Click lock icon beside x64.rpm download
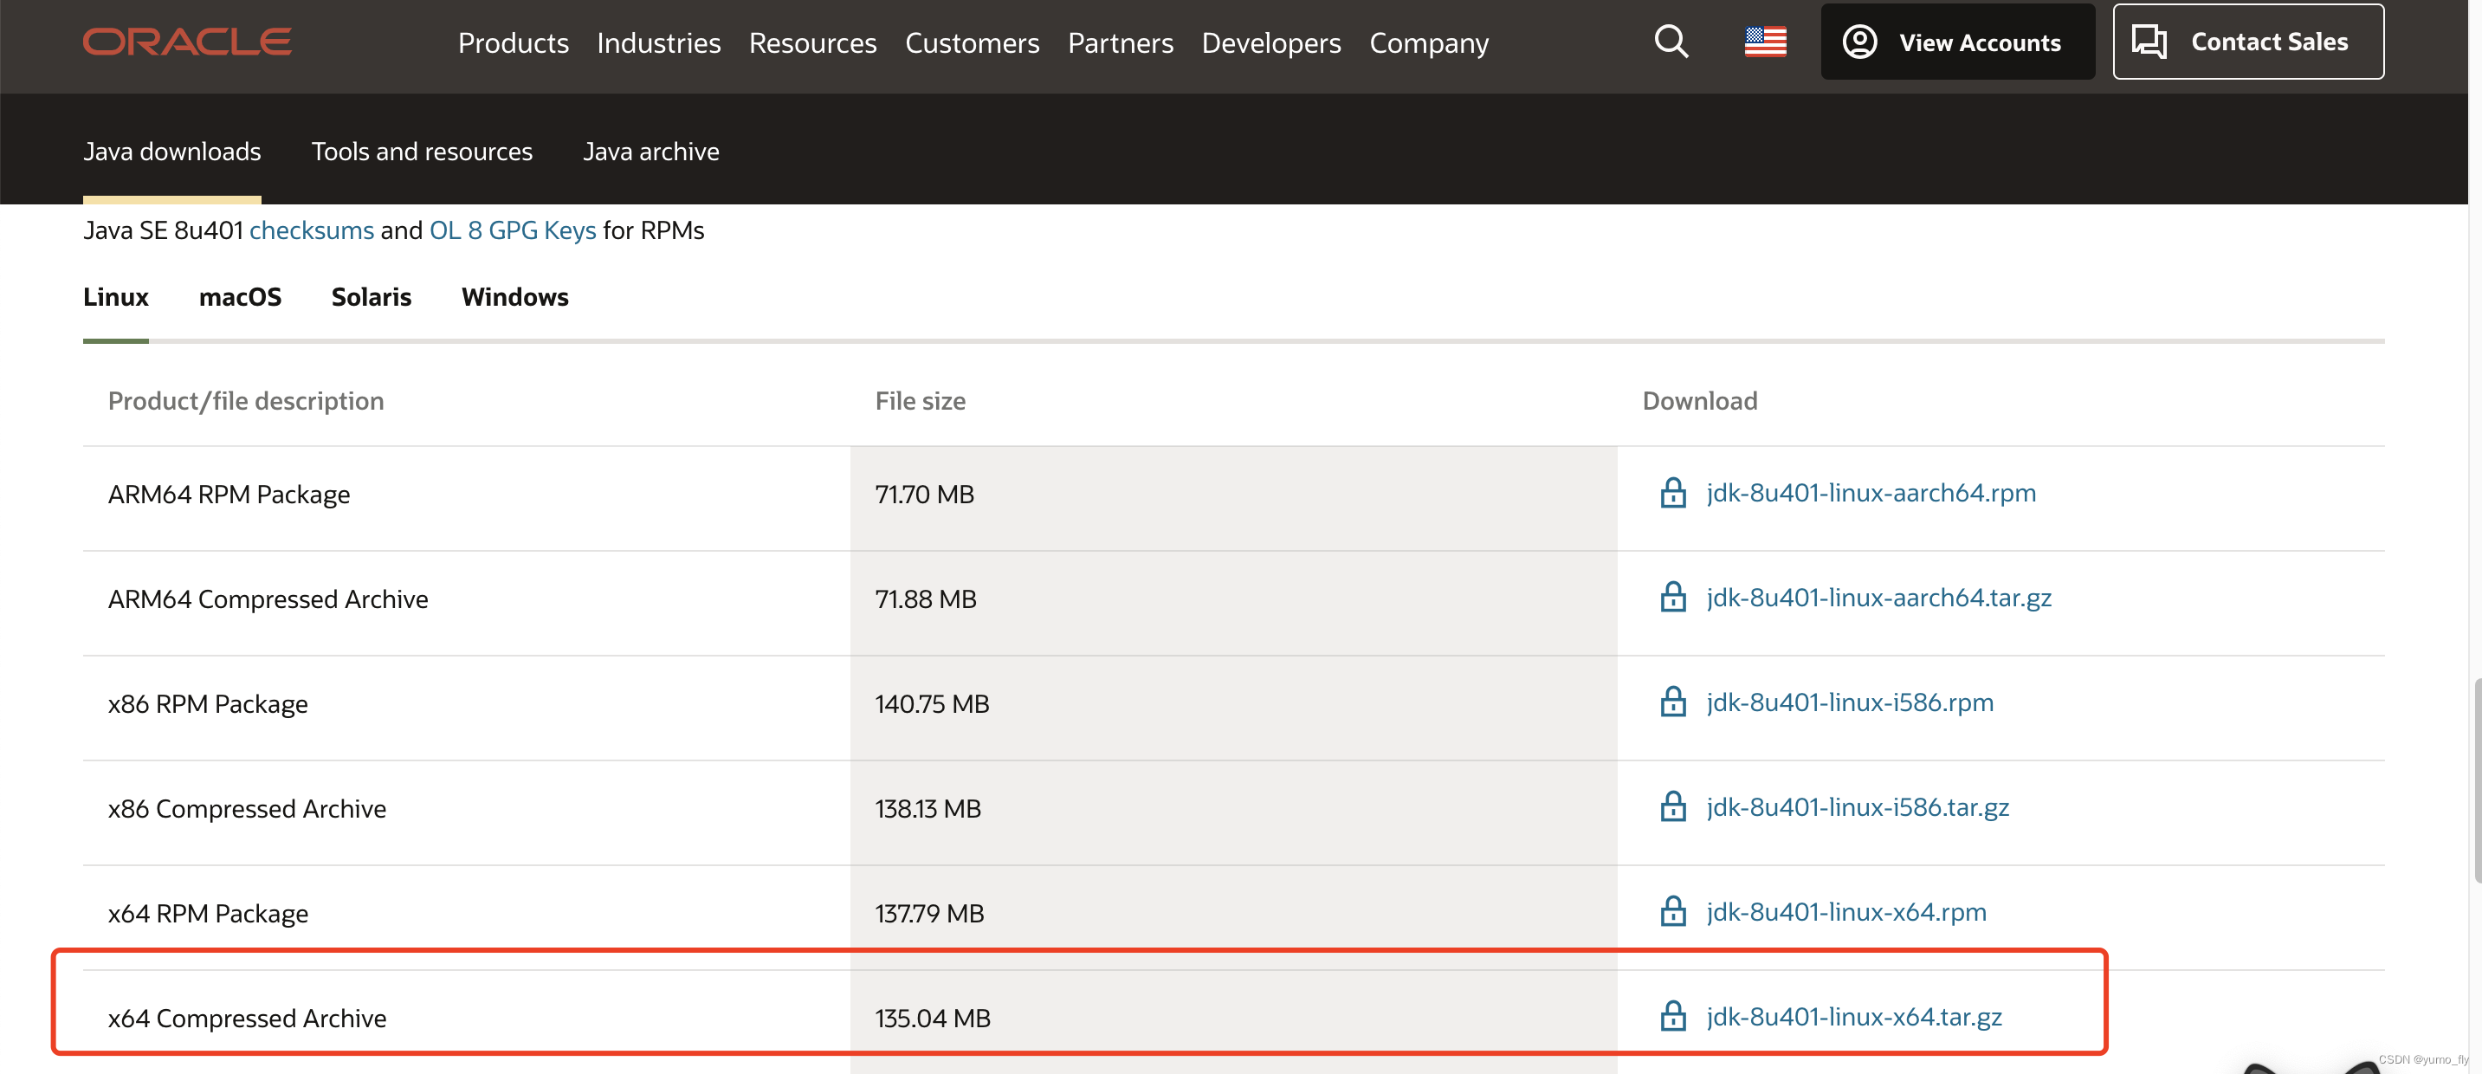Screen dimensions: 2482x1074 pyautogui.click(x=1672, y=912)
